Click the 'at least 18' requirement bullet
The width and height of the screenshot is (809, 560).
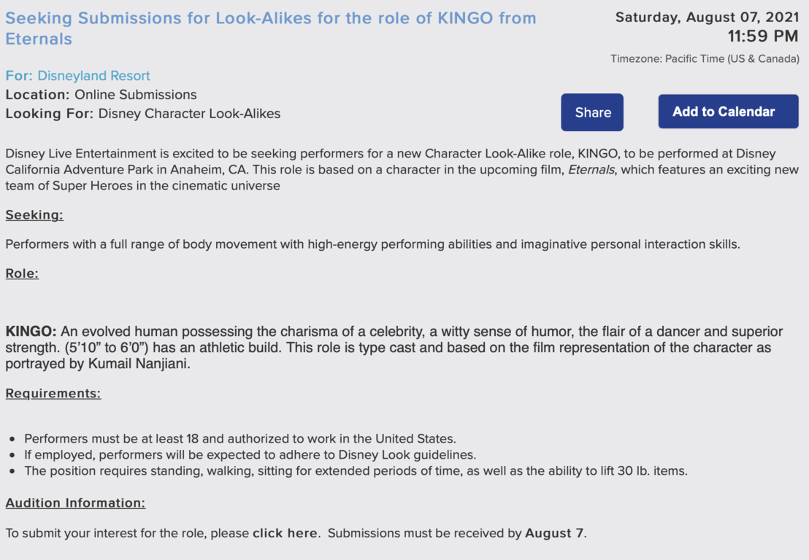click(240, 439)
